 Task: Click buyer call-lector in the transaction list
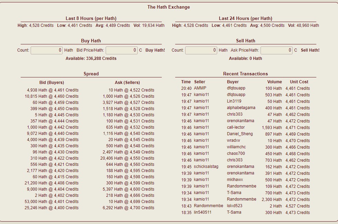pyautogui.click(x=236, y=127)
